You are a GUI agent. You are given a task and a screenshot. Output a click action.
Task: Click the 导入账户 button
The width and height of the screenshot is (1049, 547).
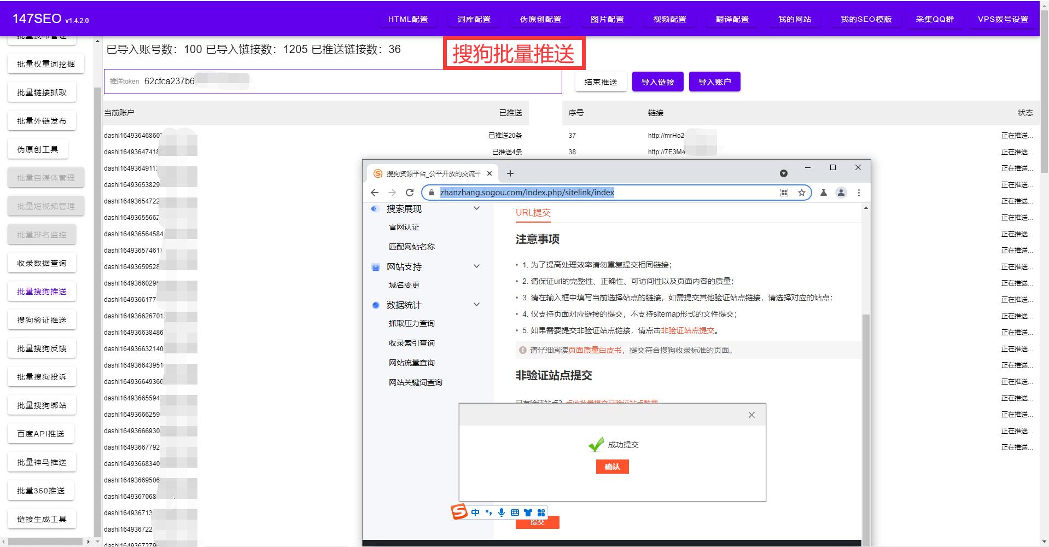(x=714, y=82)
